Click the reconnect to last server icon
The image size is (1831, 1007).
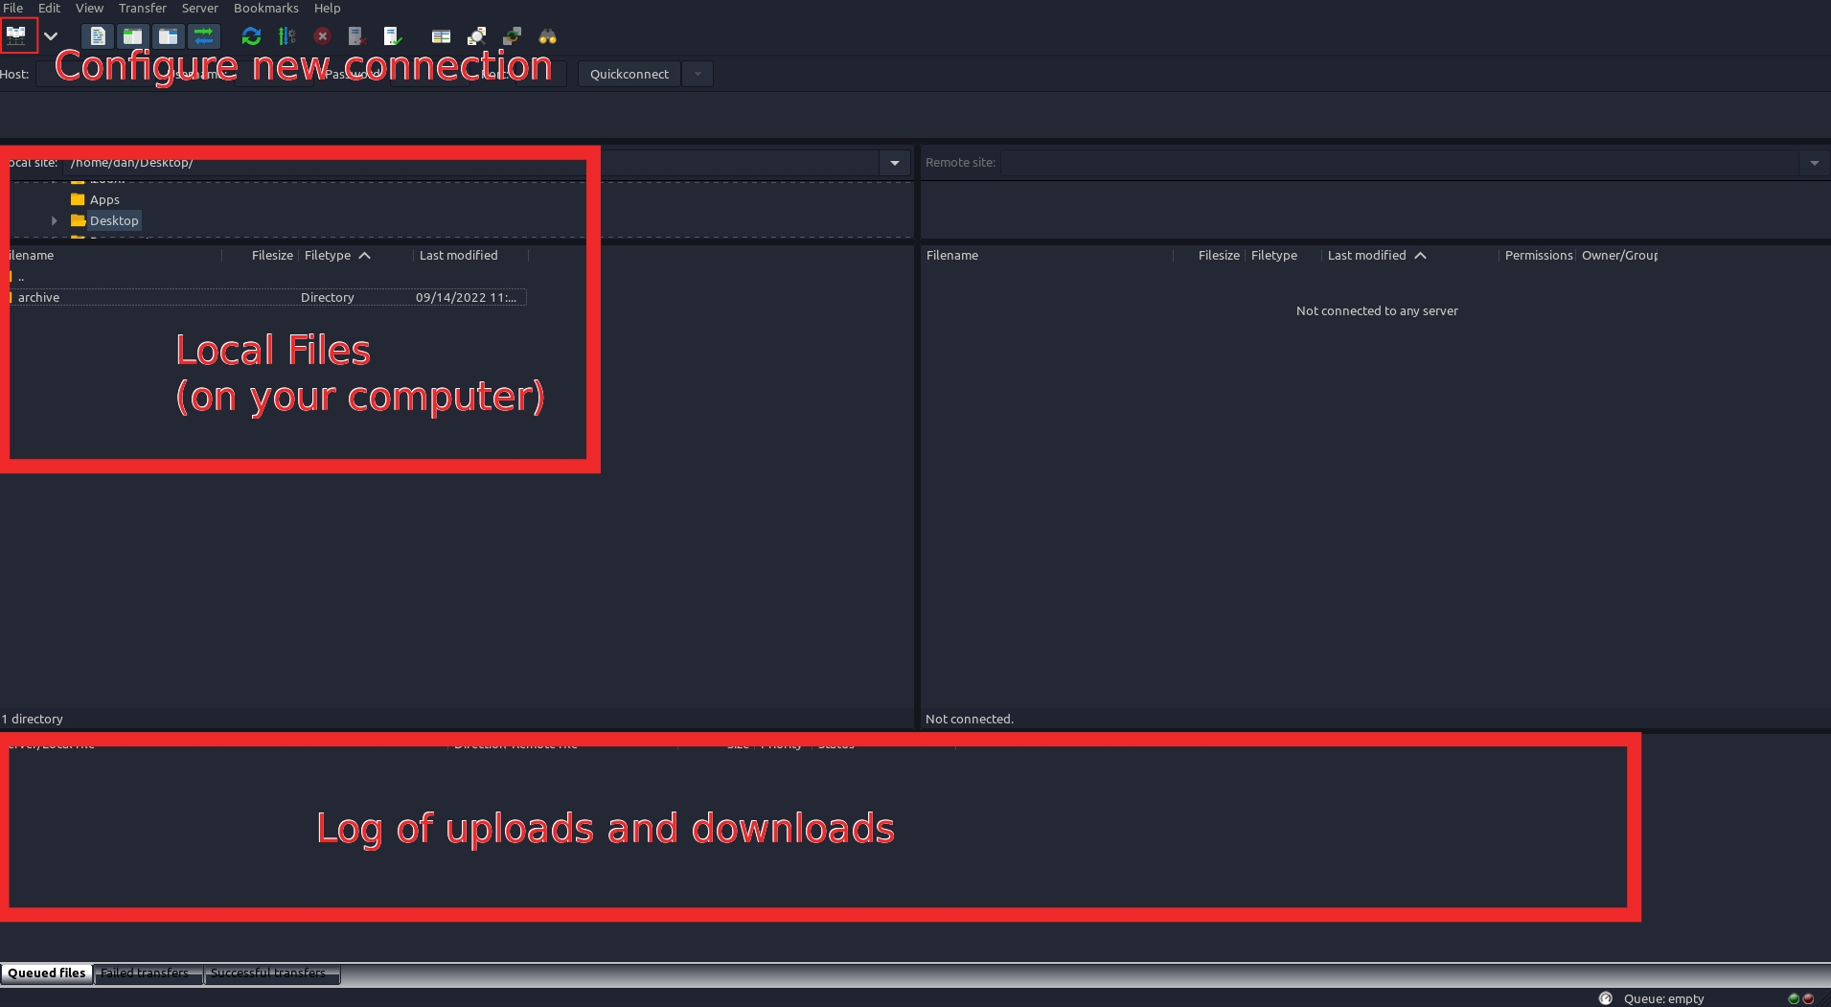pos(393,36)
